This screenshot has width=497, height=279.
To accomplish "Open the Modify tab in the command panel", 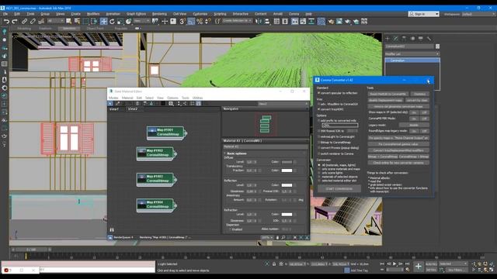I will click(x=395, y=39).
